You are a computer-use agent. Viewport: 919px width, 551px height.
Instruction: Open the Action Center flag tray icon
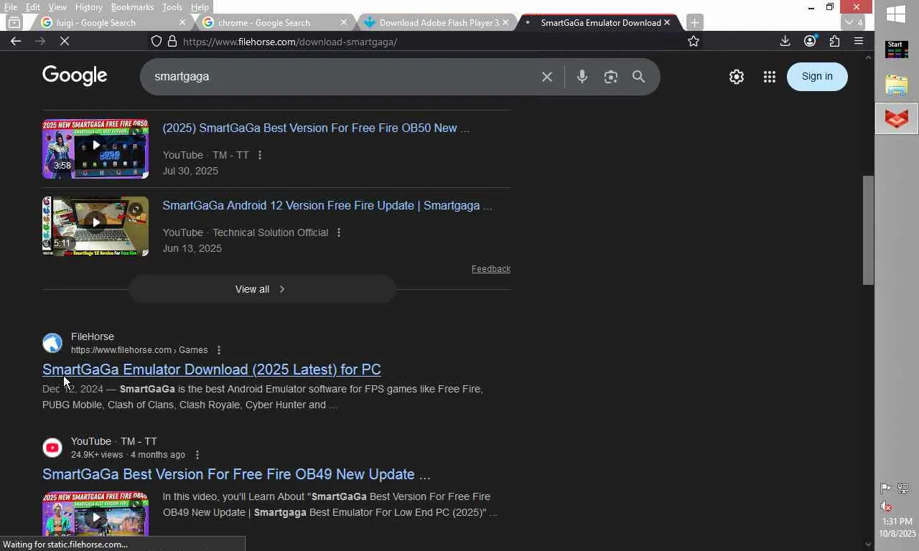[886, 489]
